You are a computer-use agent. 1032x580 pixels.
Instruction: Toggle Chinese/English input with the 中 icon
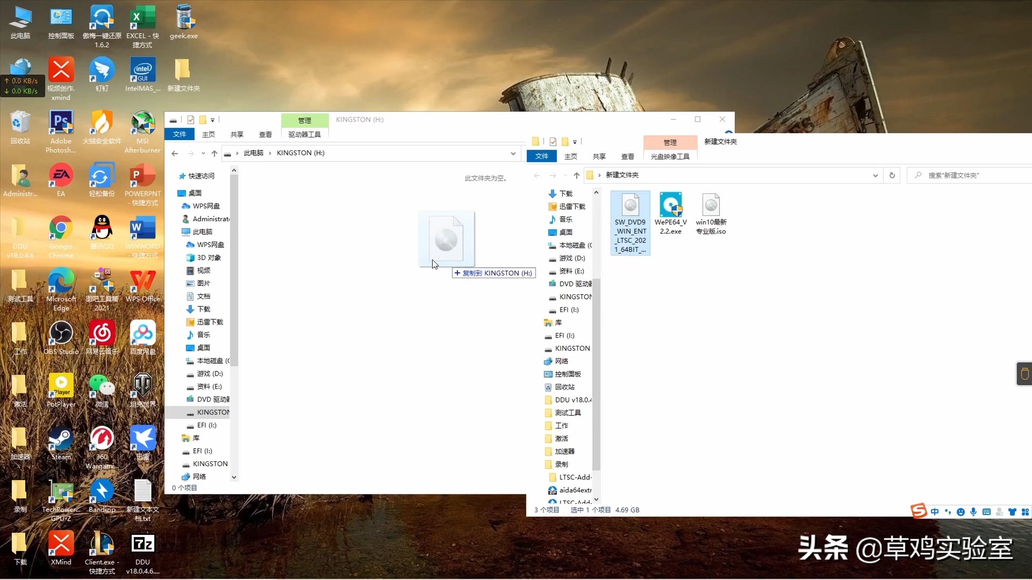point(935,512)
